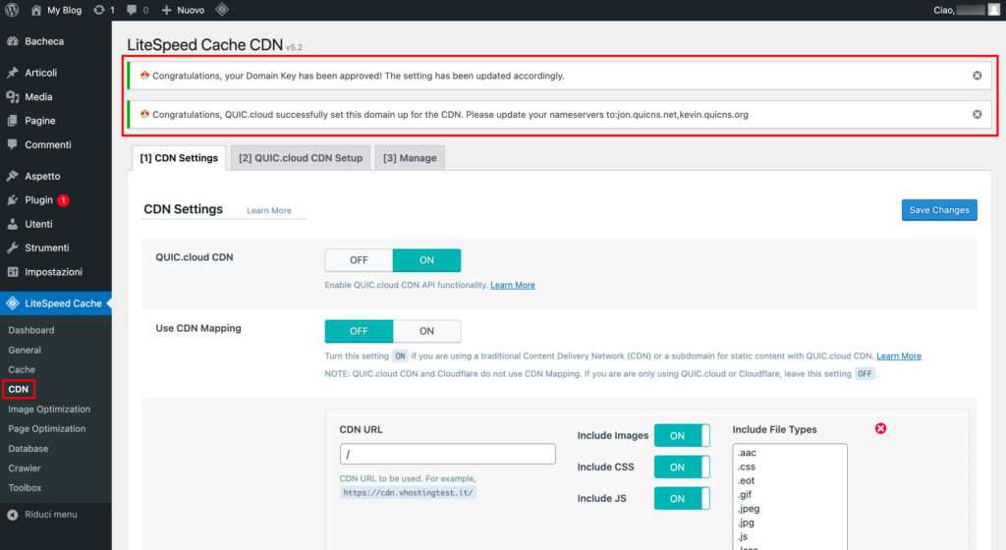Click the https://cdn.vhostingtest.it/ example
The image size is (1006, 550).
tap(408, 493)
